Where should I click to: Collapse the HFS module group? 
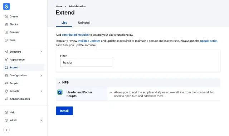pos(59,83)
